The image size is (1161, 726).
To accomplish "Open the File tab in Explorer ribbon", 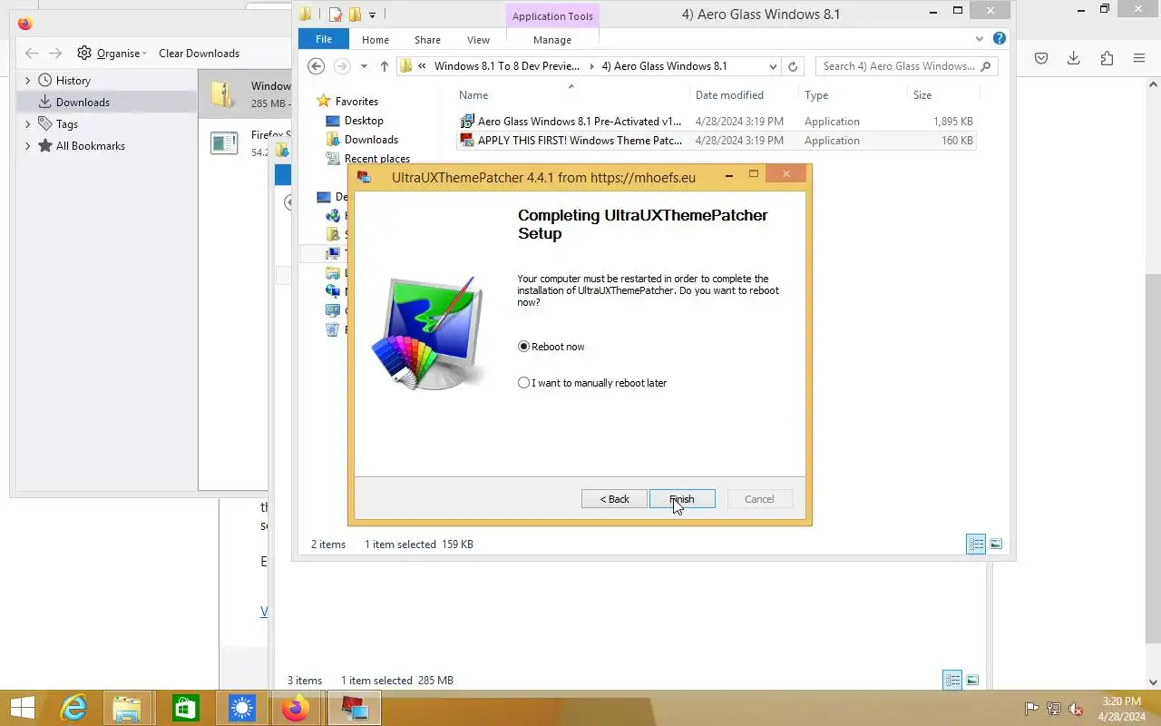I will [323, 40].
